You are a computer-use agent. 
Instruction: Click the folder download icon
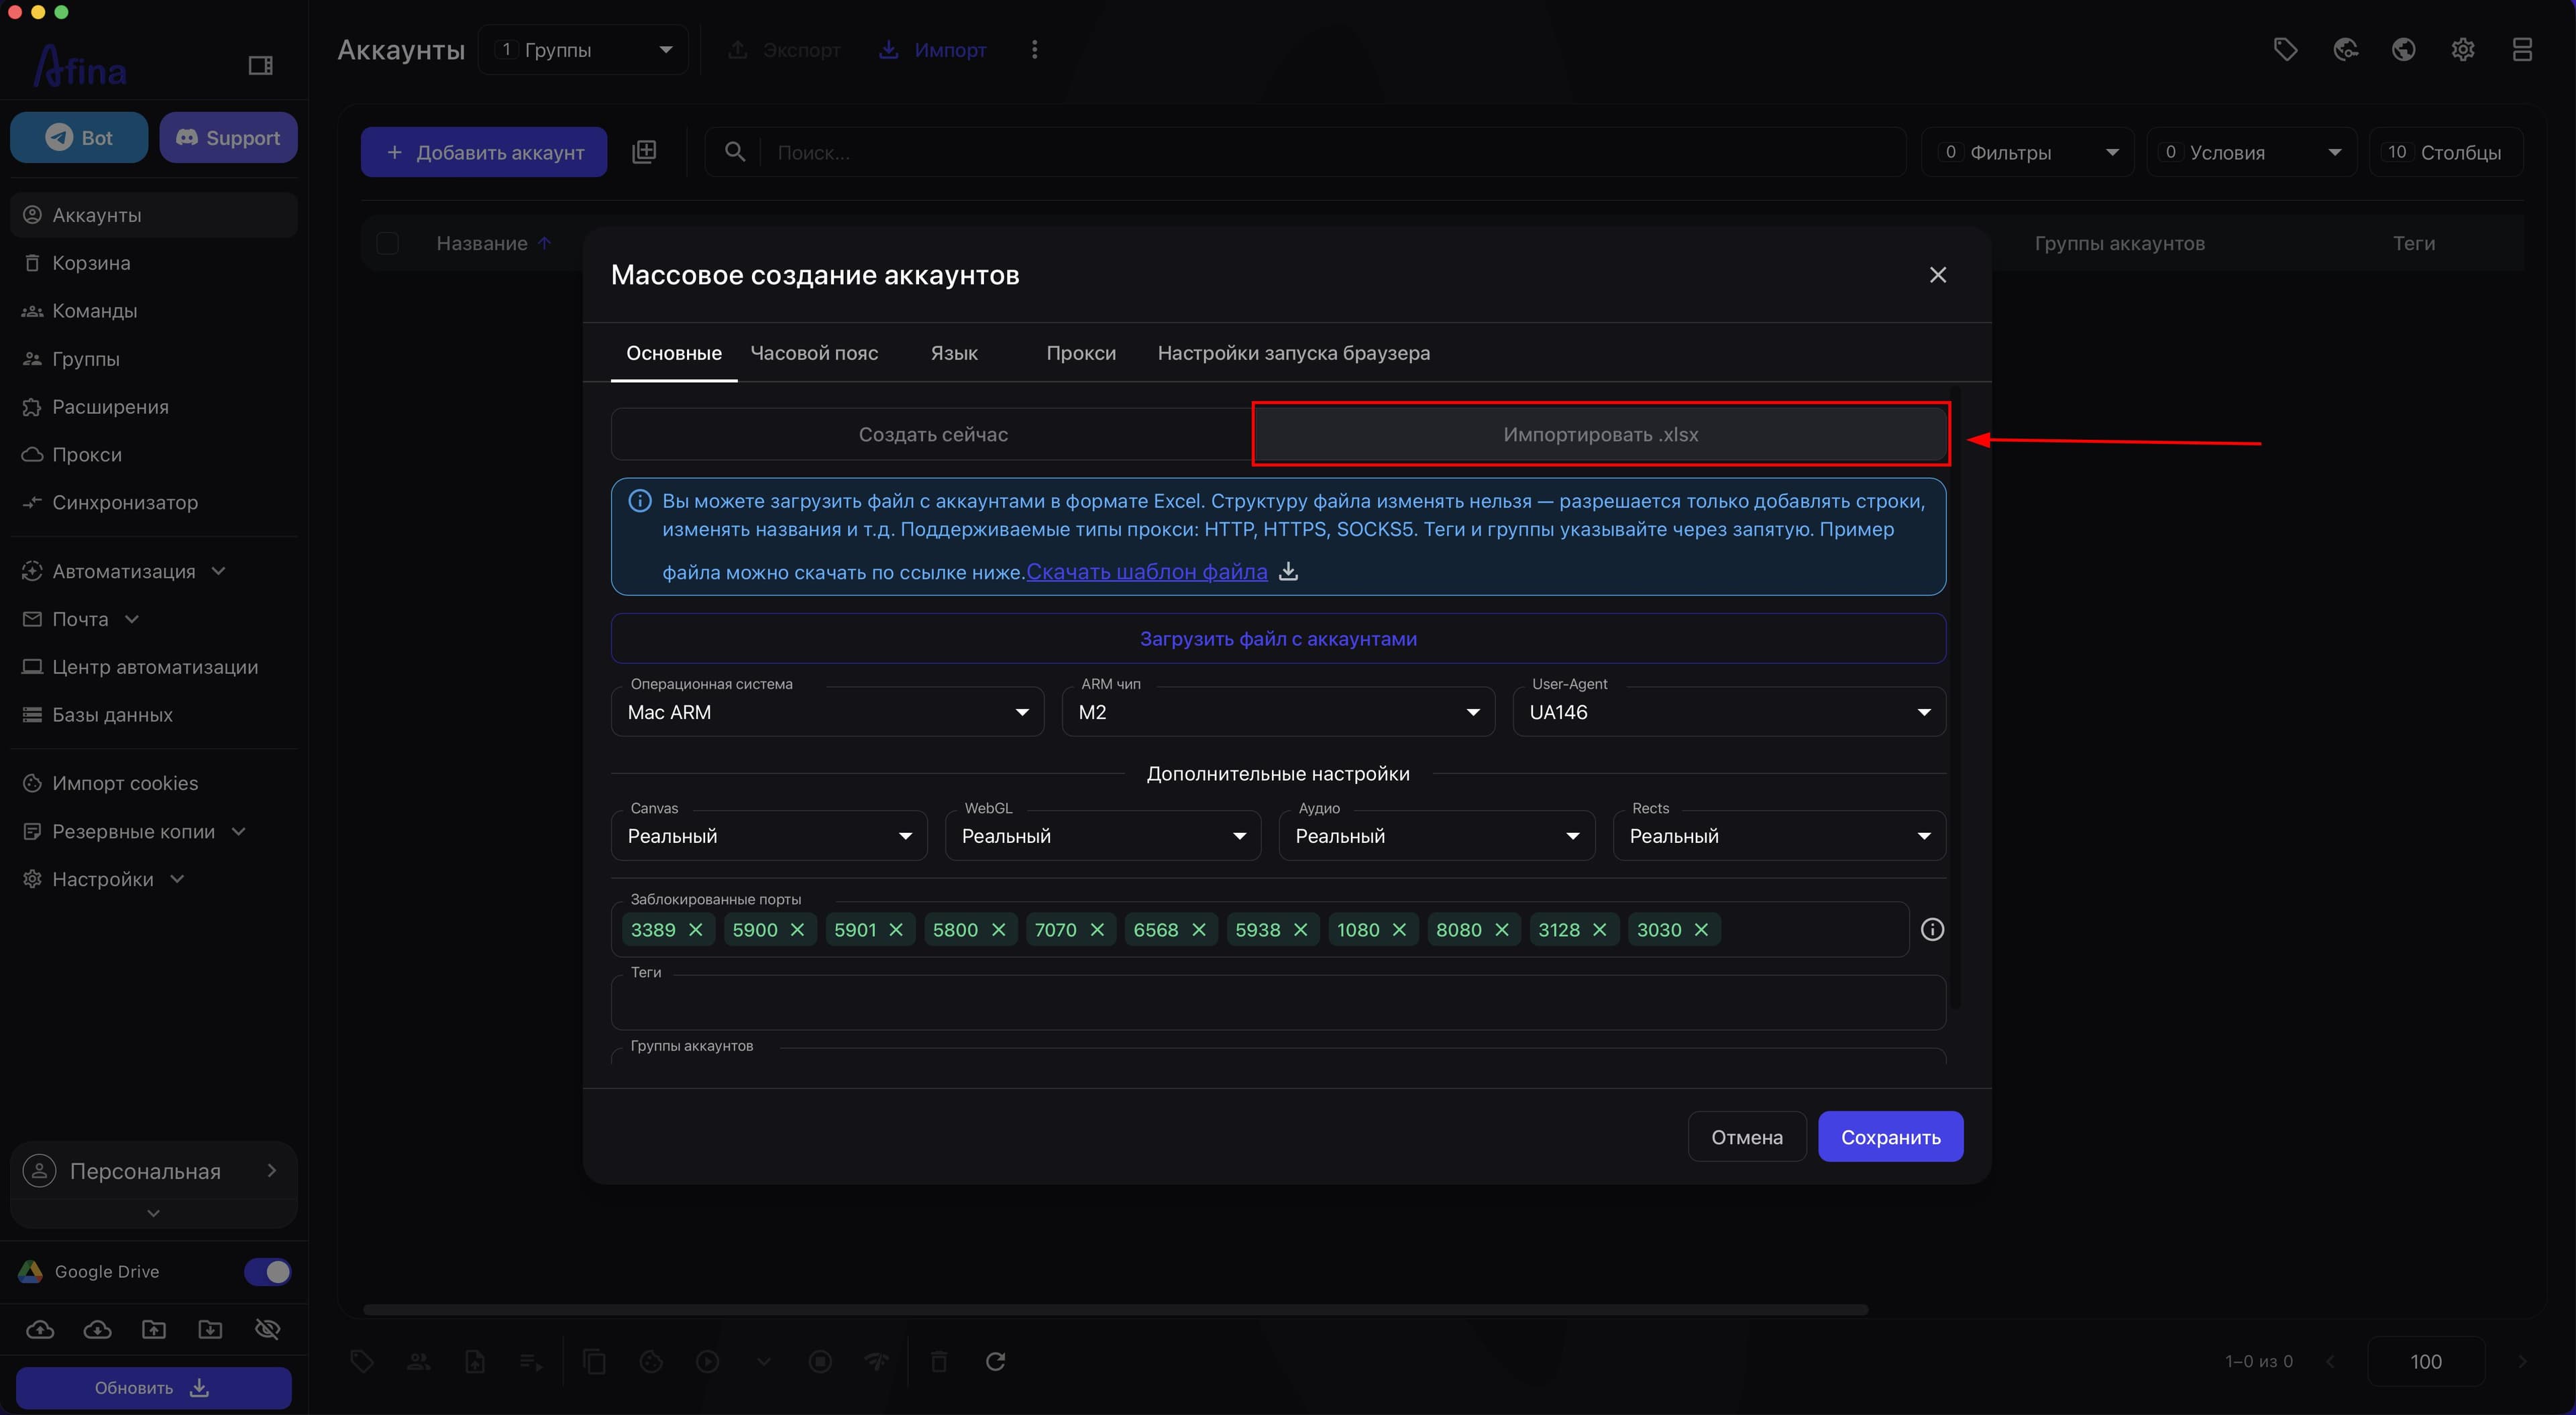pos(210,1330)
